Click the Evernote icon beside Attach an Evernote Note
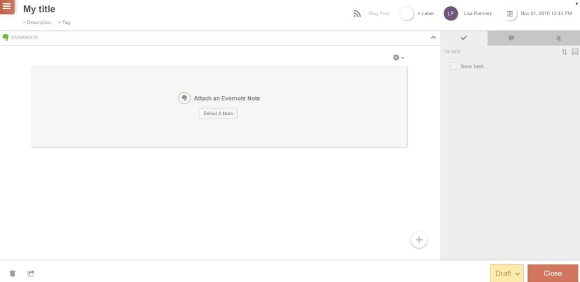The width and height of the screenshot is (580, 282). [184, 98]
